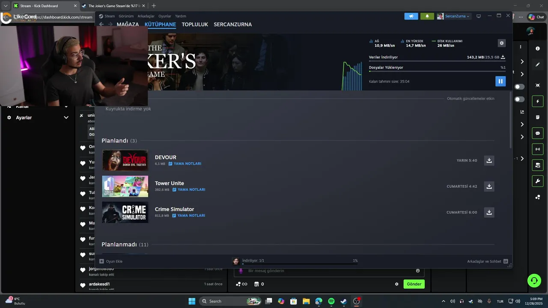Screen dimensions: 548x308
Task: Open Kick dashboard info icon
Action: click(x=538, y=48)
